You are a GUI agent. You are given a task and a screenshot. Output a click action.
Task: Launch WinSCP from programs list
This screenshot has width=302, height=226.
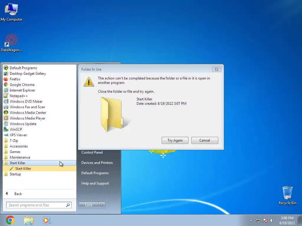point(16,129)
